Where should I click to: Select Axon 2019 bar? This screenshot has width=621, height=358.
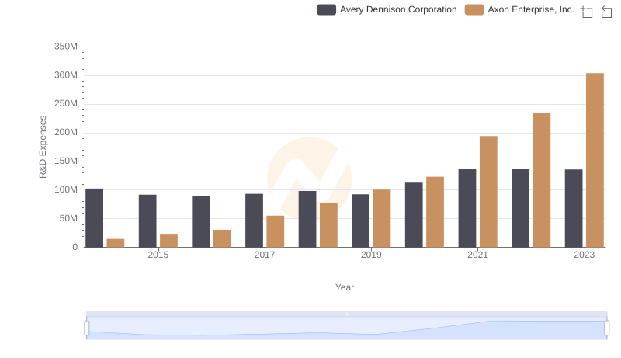pyautogui.click(x=382, y=218)
